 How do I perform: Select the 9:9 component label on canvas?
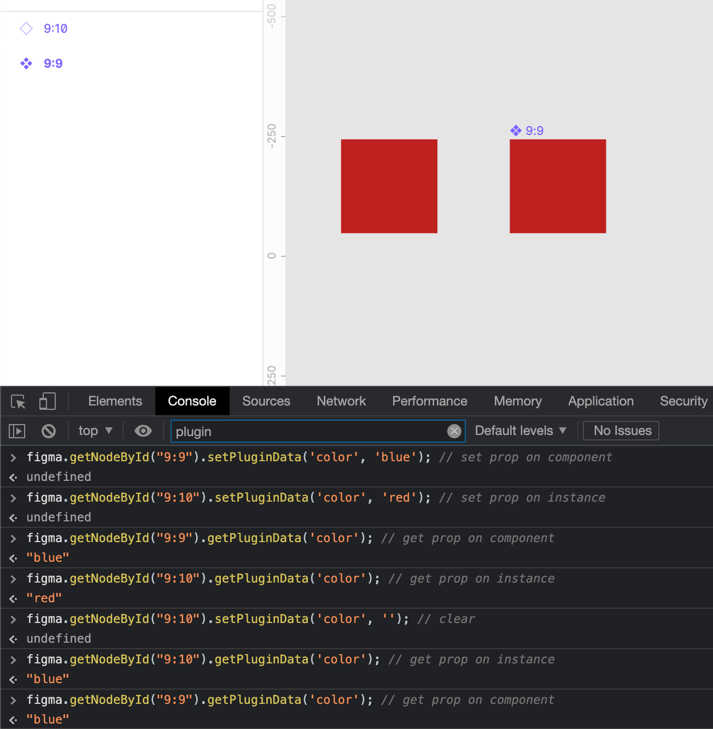(534, 131)
